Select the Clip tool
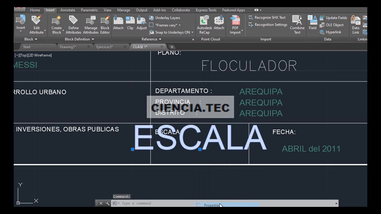 point(130,23)
